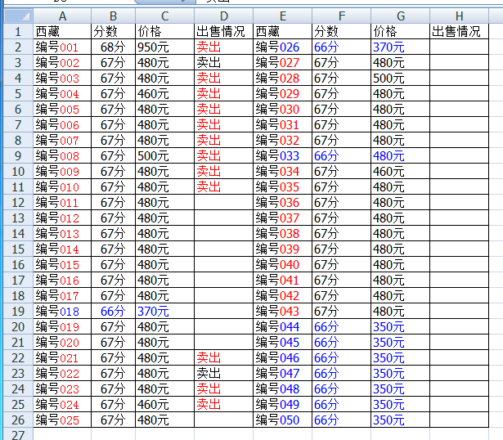Select row 26 header

16,420
